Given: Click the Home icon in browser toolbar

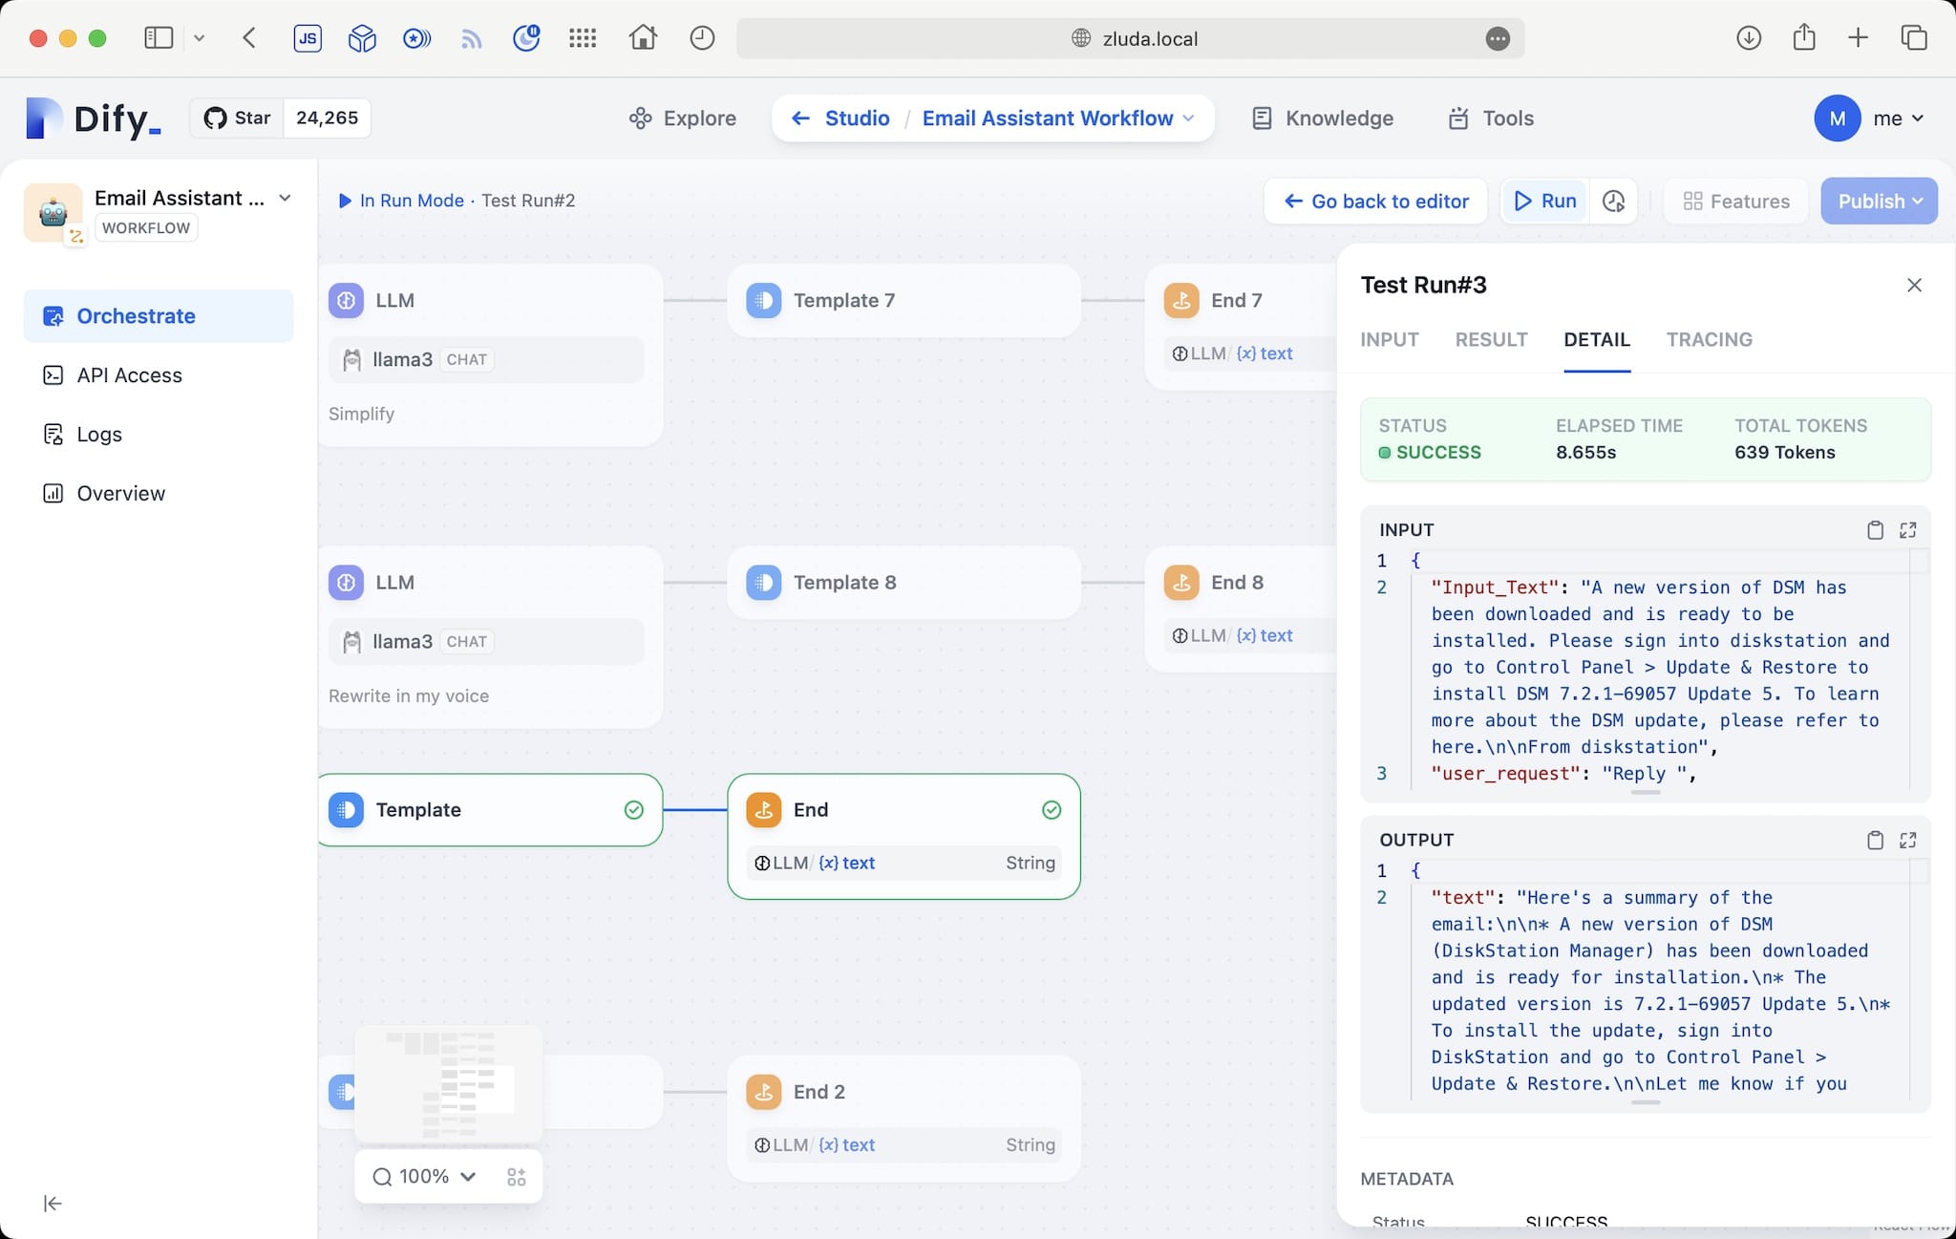Looking at the screenshot, I should tap(643, 38).
